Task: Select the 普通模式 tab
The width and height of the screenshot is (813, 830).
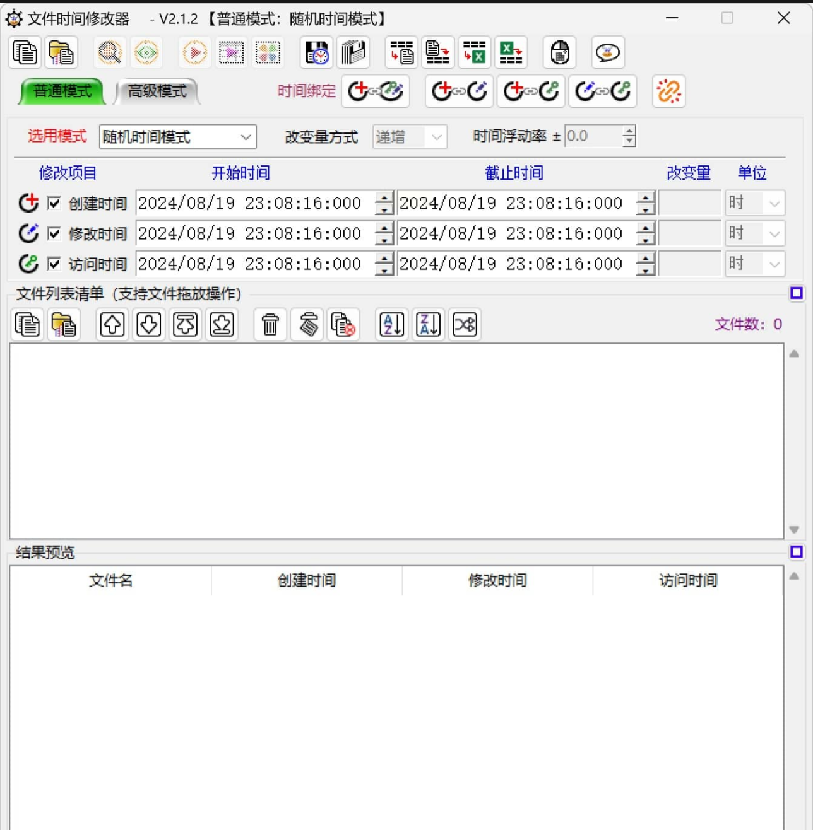Action: (62, 91)
